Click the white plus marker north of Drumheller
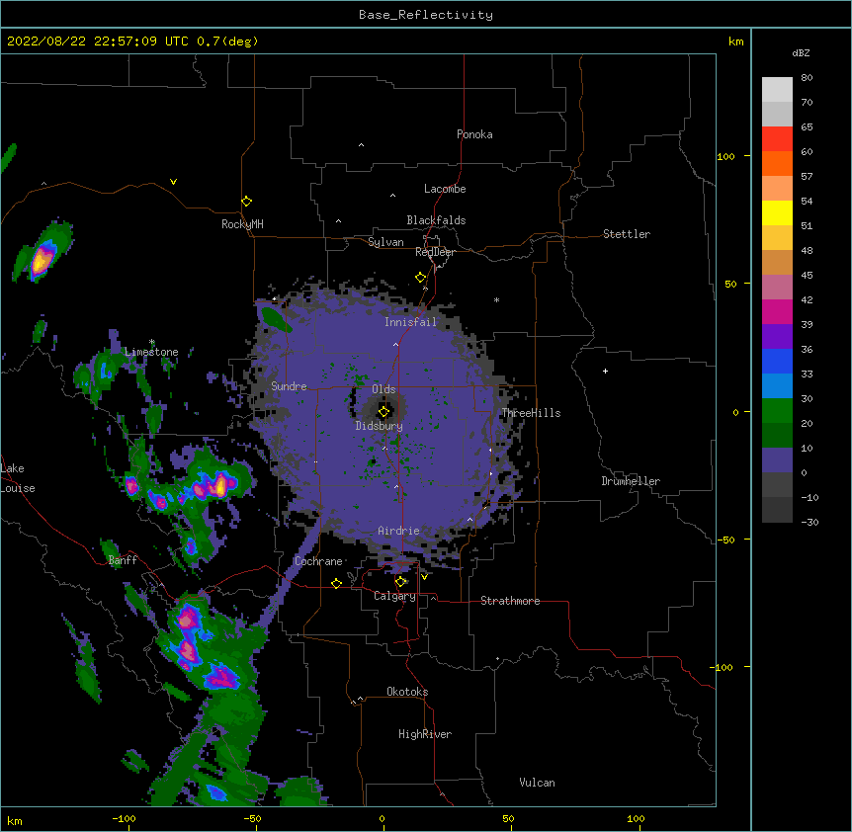The width and height of the screenshot is (852, 832). (605, 371)
